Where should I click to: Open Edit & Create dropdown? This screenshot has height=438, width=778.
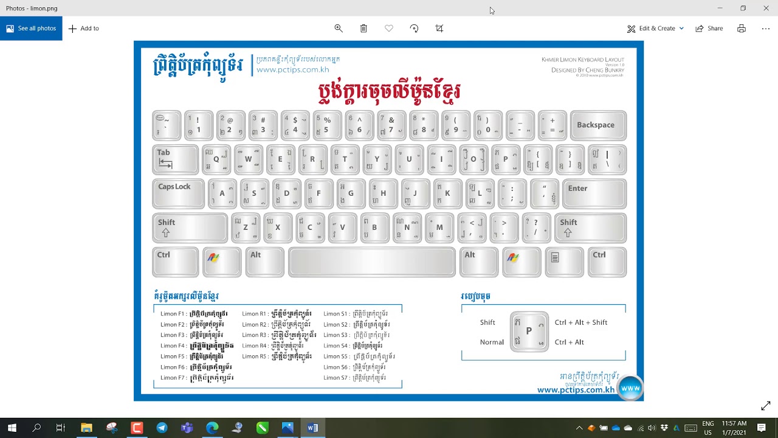coord(656,29)
